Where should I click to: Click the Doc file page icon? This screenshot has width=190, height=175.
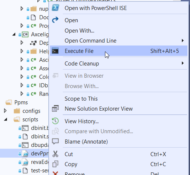tap(33, 17)
